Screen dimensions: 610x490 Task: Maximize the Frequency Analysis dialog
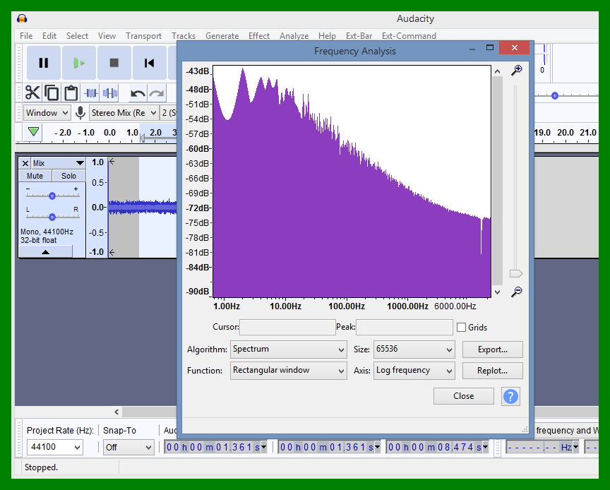pyautogui.click(x=490, y=47)
